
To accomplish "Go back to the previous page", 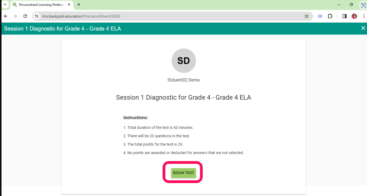I will point(6,16).
